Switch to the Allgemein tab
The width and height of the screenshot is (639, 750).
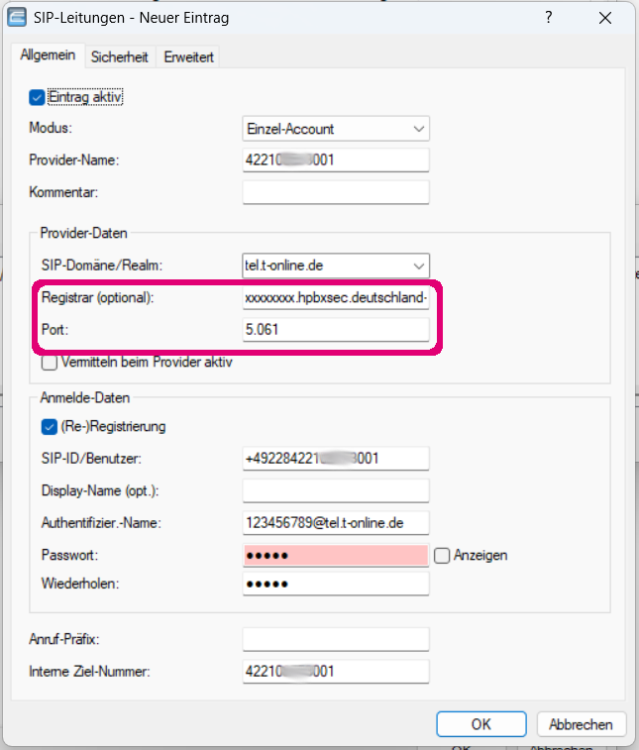pyautogui.click(x=48, y=55)
